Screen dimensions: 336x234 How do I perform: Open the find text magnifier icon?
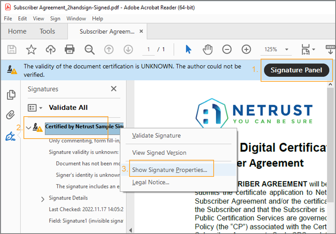pyautogui.click(x=89, y=49)
